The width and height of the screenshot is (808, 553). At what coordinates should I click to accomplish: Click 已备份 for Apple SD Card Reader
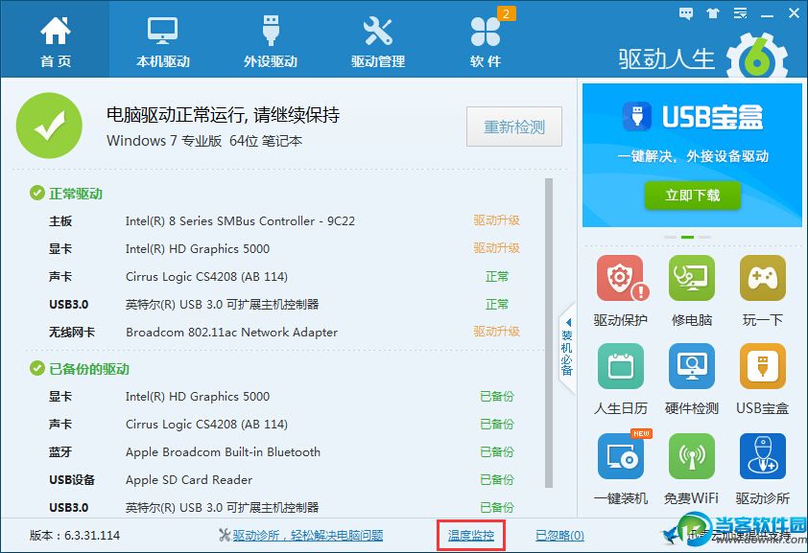497,480
